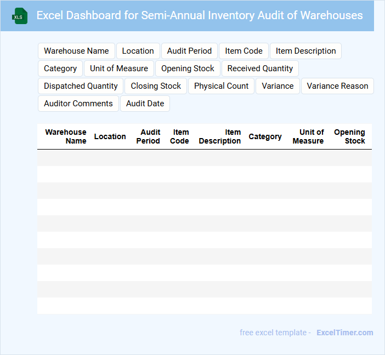
Task: Click the Warehouse Name column header
Action: (66, 136)
